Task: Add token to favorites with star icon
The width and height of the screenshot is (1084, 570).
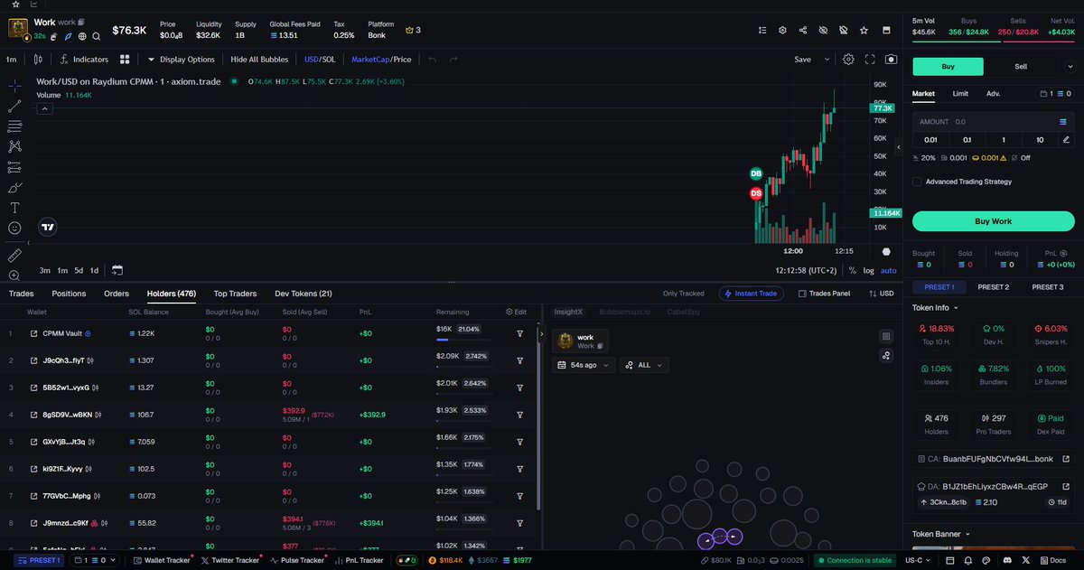Action: pos(864,30)
